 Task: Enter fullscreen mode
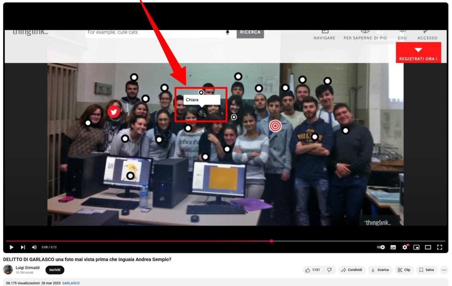[x=440, y=247]
